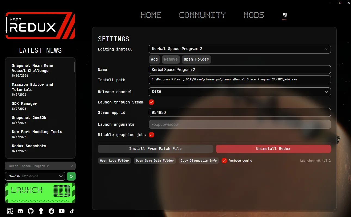Click the Remove install button
The image size is (351, 217).
point(171,59)
